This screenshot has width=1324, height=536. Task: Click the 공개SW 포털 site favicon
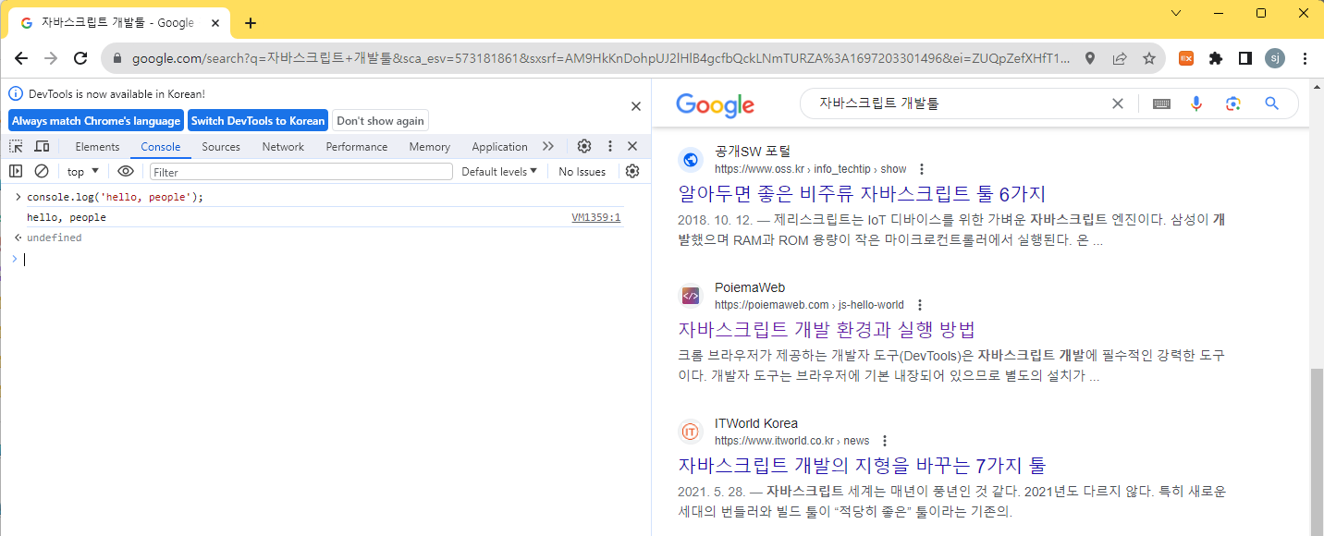click(691, 160)
